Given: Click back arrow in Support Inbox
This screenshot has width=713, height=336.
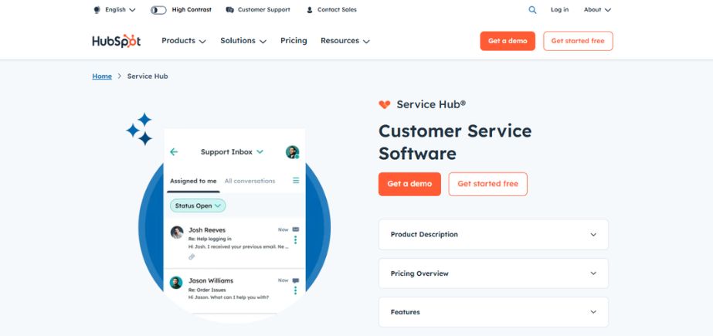Looking at the screenshot, I should pyautogui.click(x=174, y=152).
